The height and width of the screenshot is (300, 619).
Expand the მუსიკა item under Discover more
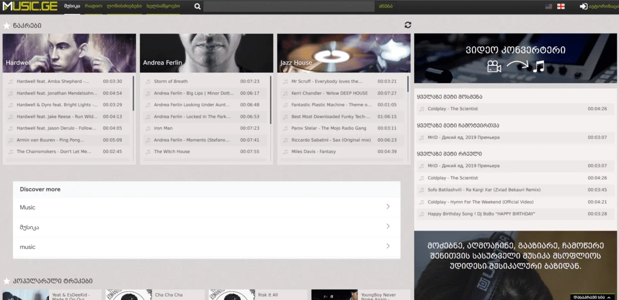207,227
